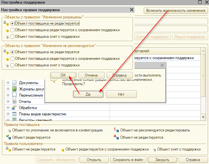Click 'Включить возможность изменения' button
This screenshot has height=164, width=209.
click(176, 11)
